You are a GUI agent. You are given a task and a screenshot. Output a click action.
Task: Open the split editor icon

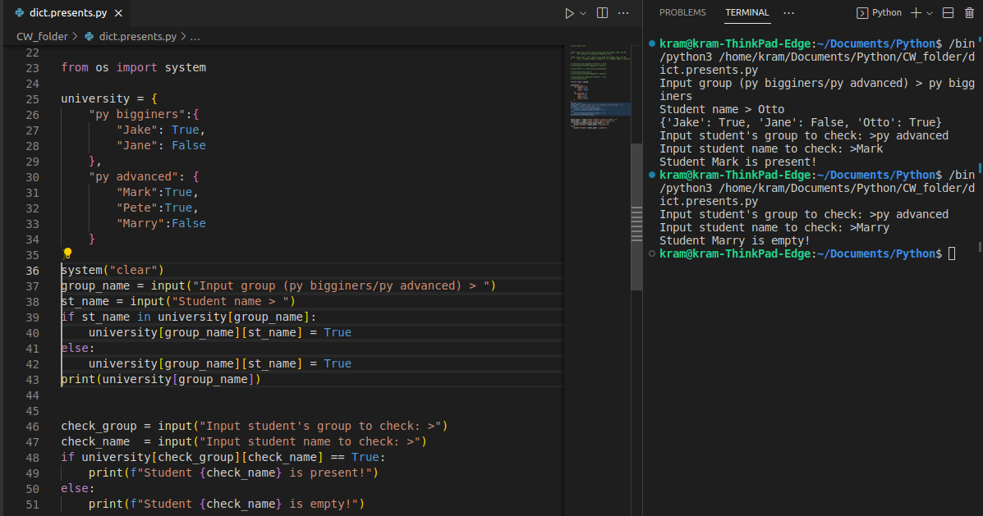(x=602, y=13)
